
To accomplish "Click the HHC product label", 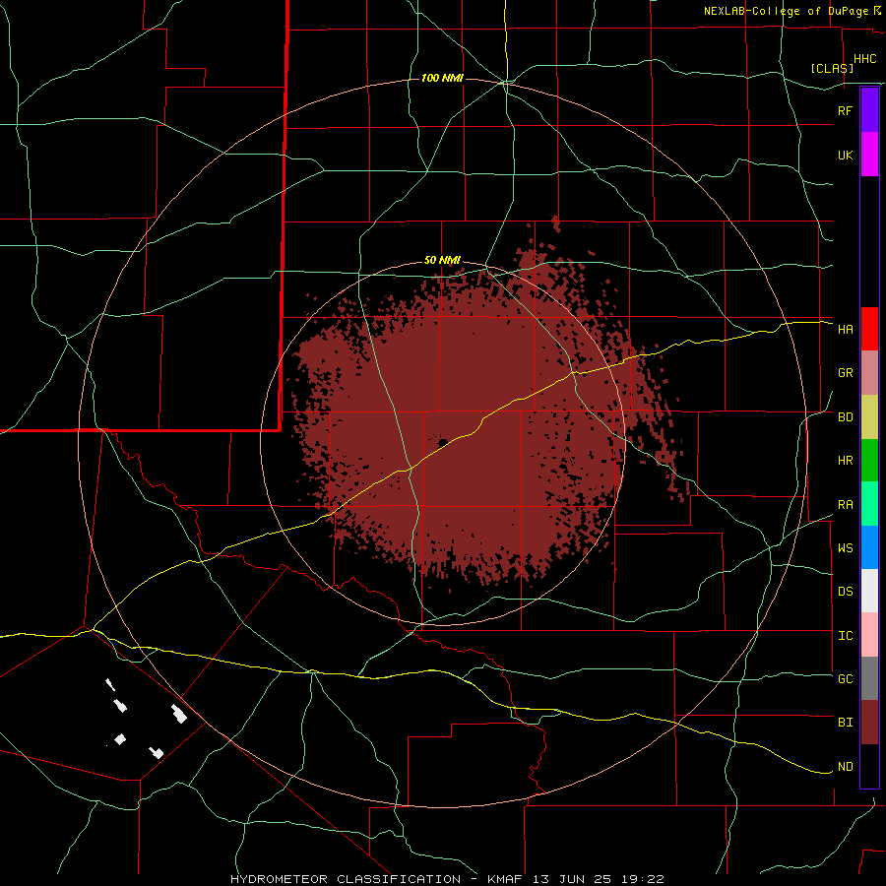I will click(864, 59).
